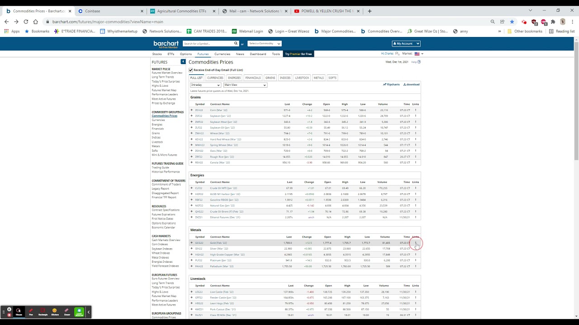Download the commodities price data
Viewport: 579px width, 325px height.
(x=412, y=84)
